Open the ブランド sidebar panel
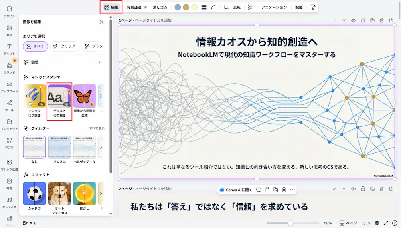 pyautogui.click(x=9, y=68)
